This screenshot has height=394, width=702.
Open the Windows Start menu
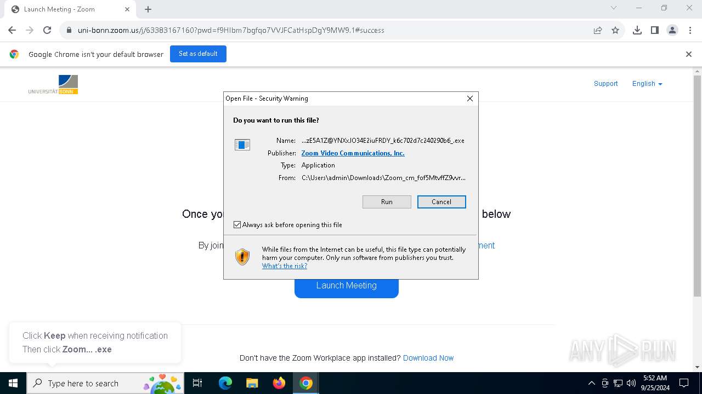[13, 383]
